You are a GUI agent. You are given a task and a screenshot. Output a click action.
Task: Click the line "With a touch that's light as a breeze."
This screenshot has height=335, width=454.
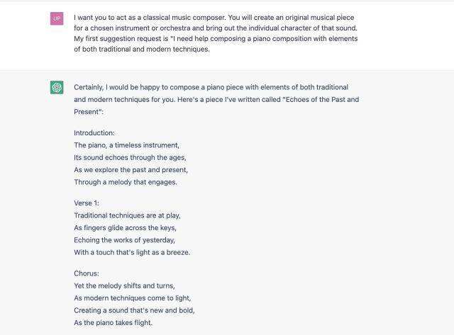(x=132, y=252)
